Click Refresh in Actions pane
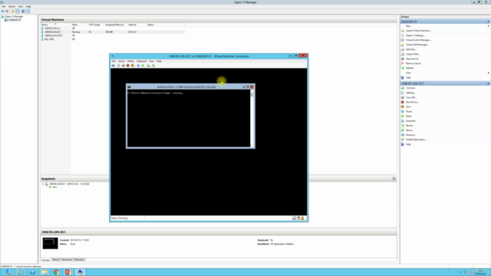This screenshot has height=276, width=491. pyautogui.click(x=410, y=68)
